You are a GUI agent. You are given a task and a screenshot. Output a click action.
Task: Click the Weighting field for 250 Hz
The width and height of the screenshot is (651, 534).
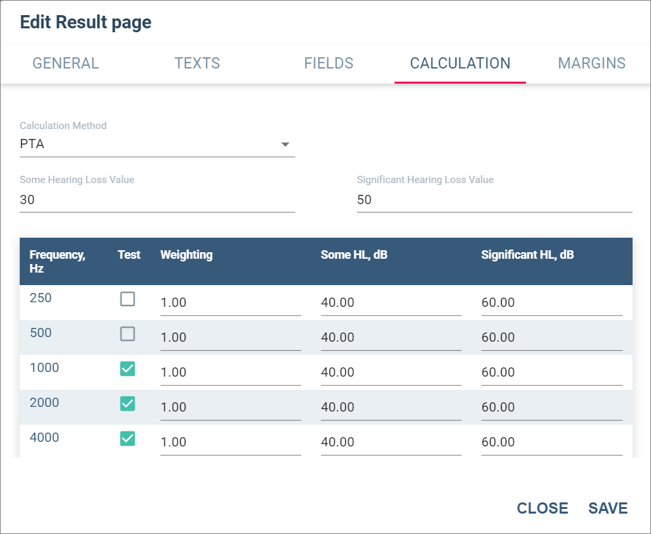tap(230, 303)
